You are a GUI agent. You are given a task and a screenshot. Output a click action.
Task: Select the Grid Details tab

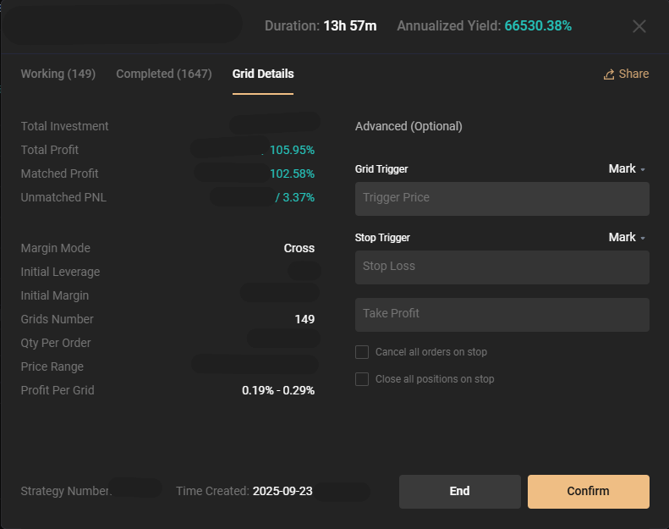[x=263, y=74]
